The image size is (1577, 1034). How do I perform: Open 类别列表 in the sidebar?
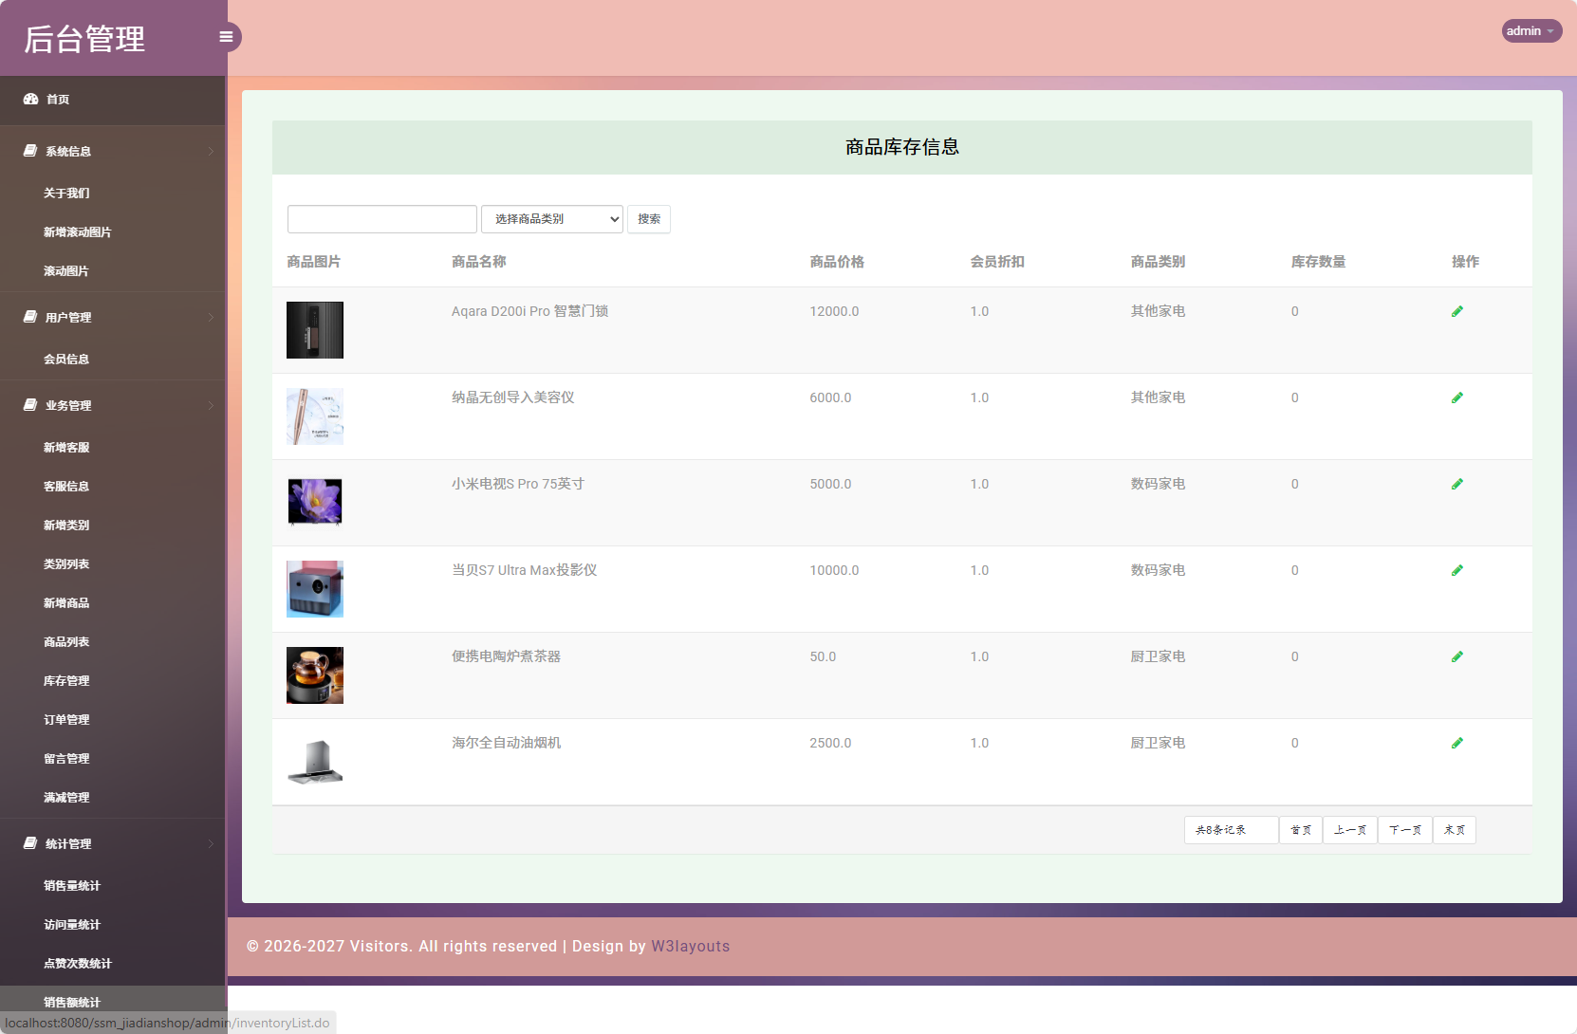coord(66,564)
